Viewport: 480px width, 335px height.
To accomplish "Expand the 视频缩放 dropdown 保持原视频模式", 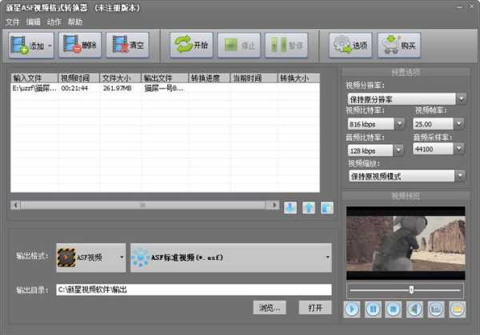I will pos(460,176).
